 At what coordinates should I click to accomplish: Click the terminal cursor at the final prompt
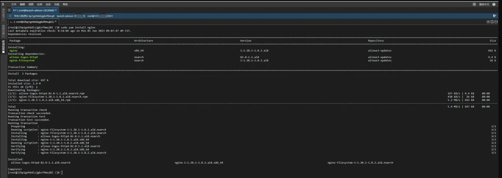click(62, 172)
